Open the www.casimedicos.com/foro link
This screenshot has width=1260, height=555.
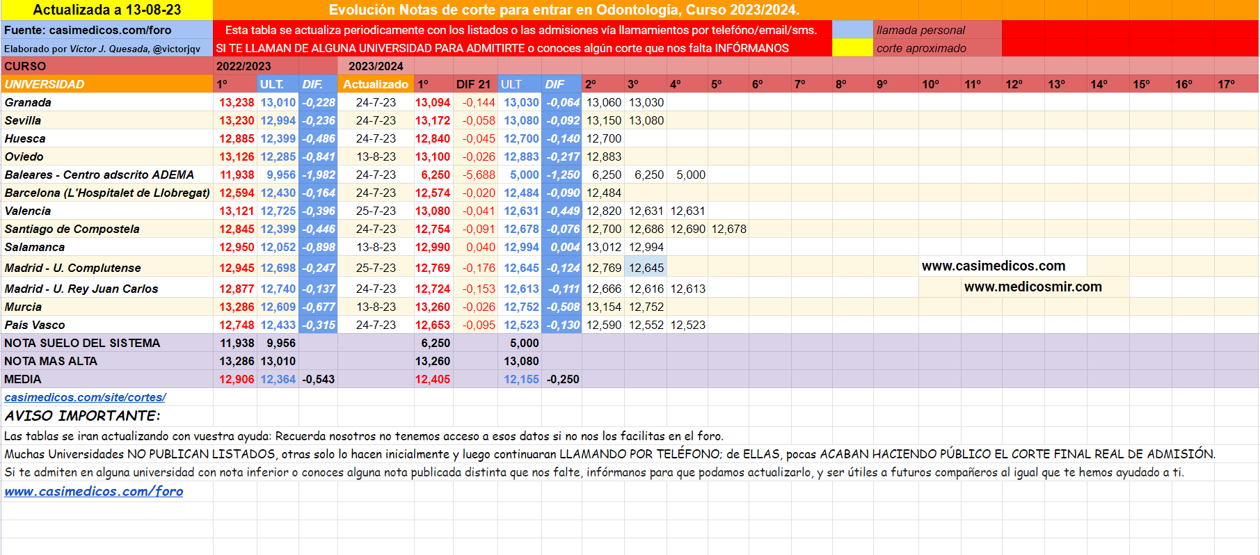(94, 491)
